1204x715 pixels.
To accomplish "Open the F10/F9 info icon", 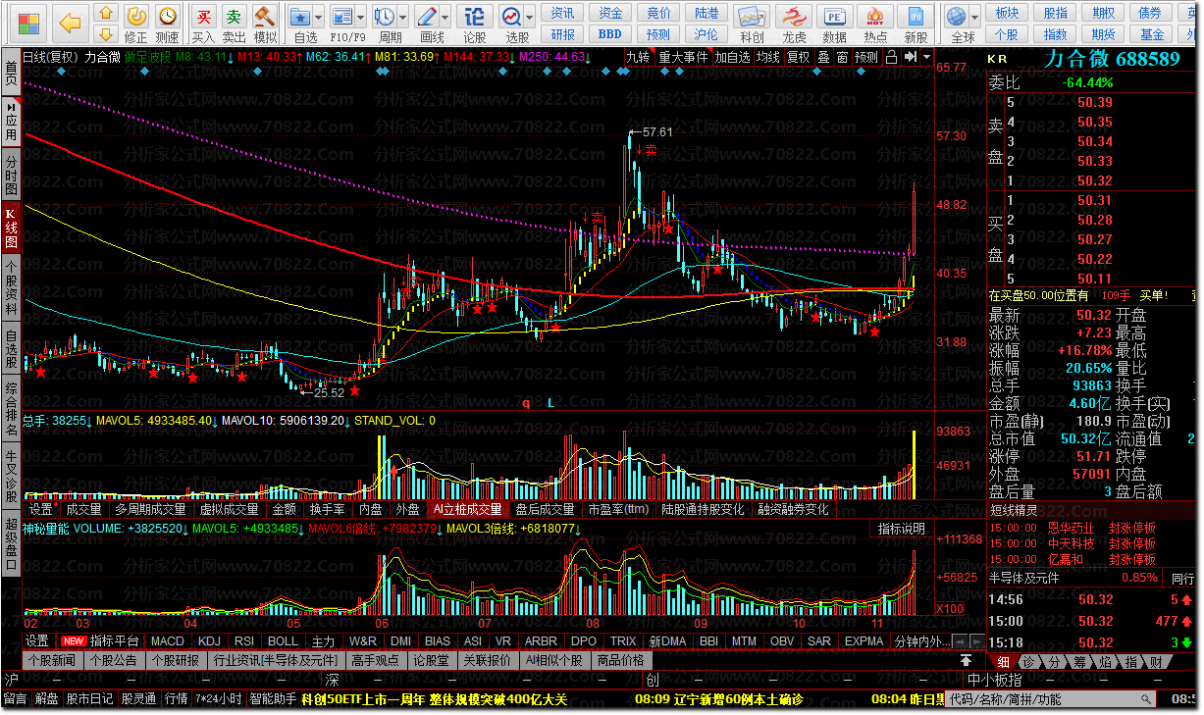I will coord(341,17).
